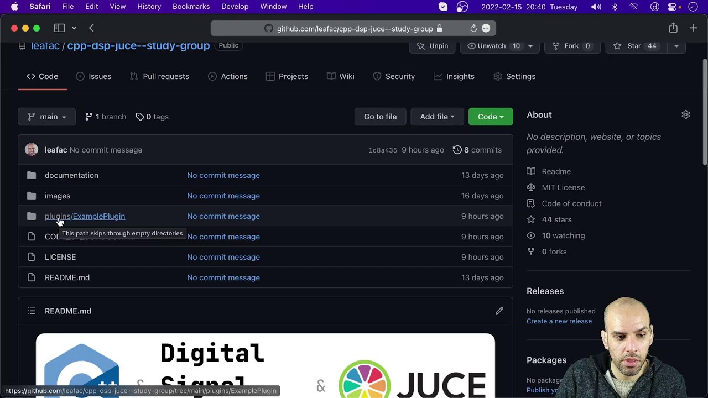Viewport: 708px width, 398px height.
Task: Open the cpp-dsp-juce--study-group repository title link
Action: (138, 46)
